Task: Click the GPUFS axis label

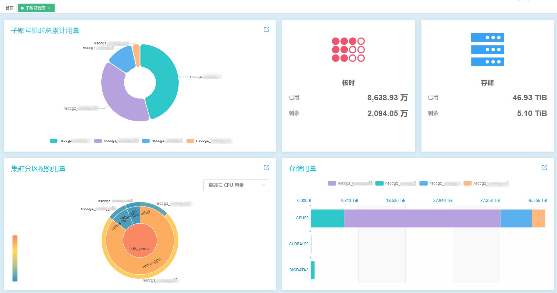Action: click(x=302, y=218)
